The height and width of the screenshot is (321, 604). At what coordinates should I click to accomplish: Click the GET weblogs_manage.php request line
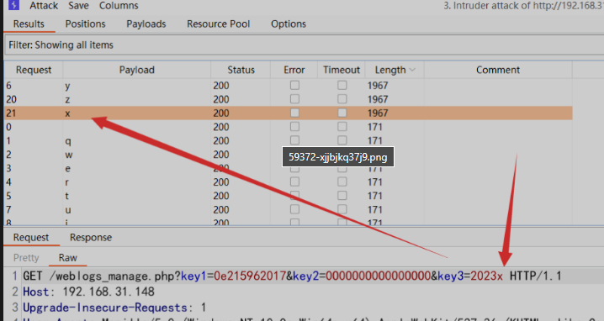tap(292, 276)
